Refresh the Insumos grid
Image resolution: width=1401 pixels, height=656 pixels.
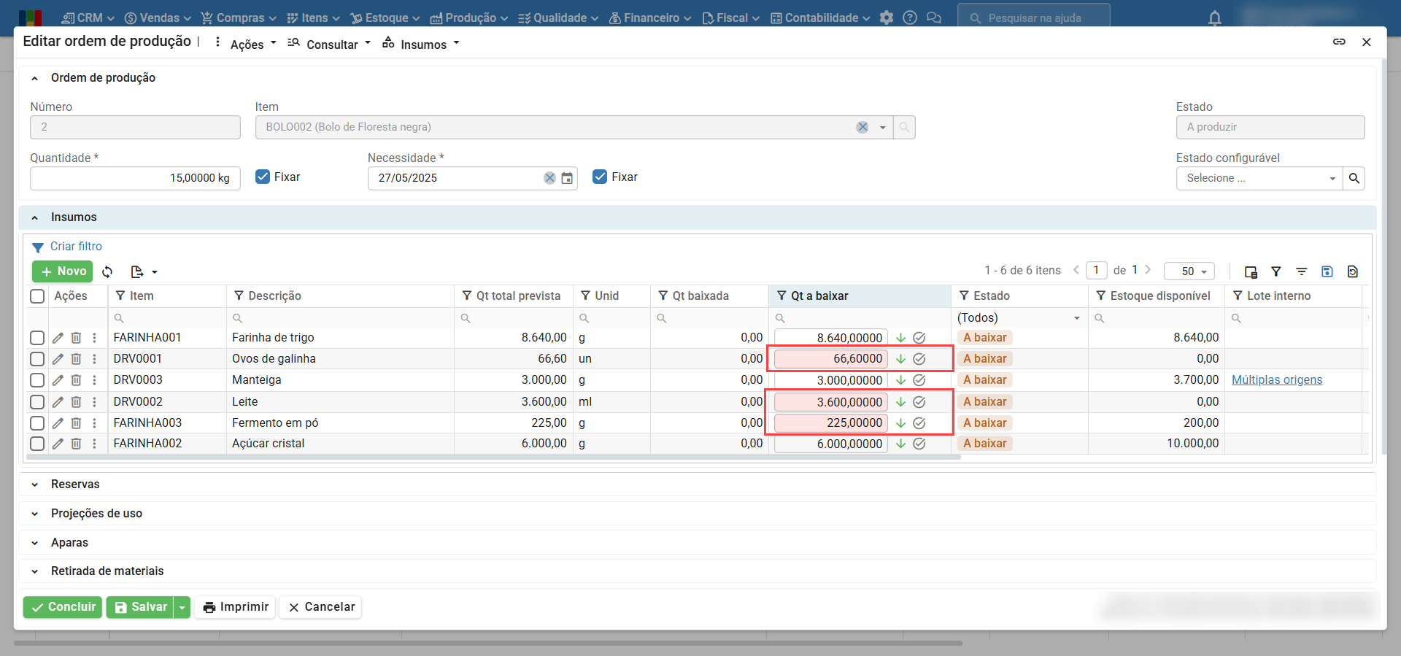click(107, 271)
